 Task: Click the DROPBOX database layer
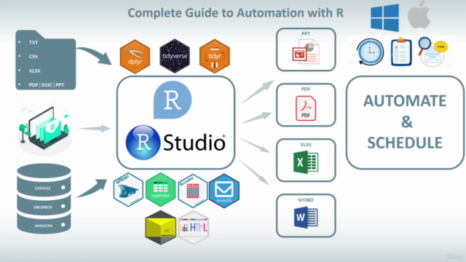tap(44, 207)
